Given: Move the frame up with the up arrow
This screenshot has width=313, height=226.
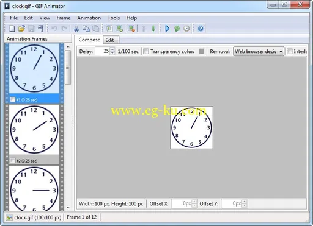Looking at the screenshot, I should (144, 29).
